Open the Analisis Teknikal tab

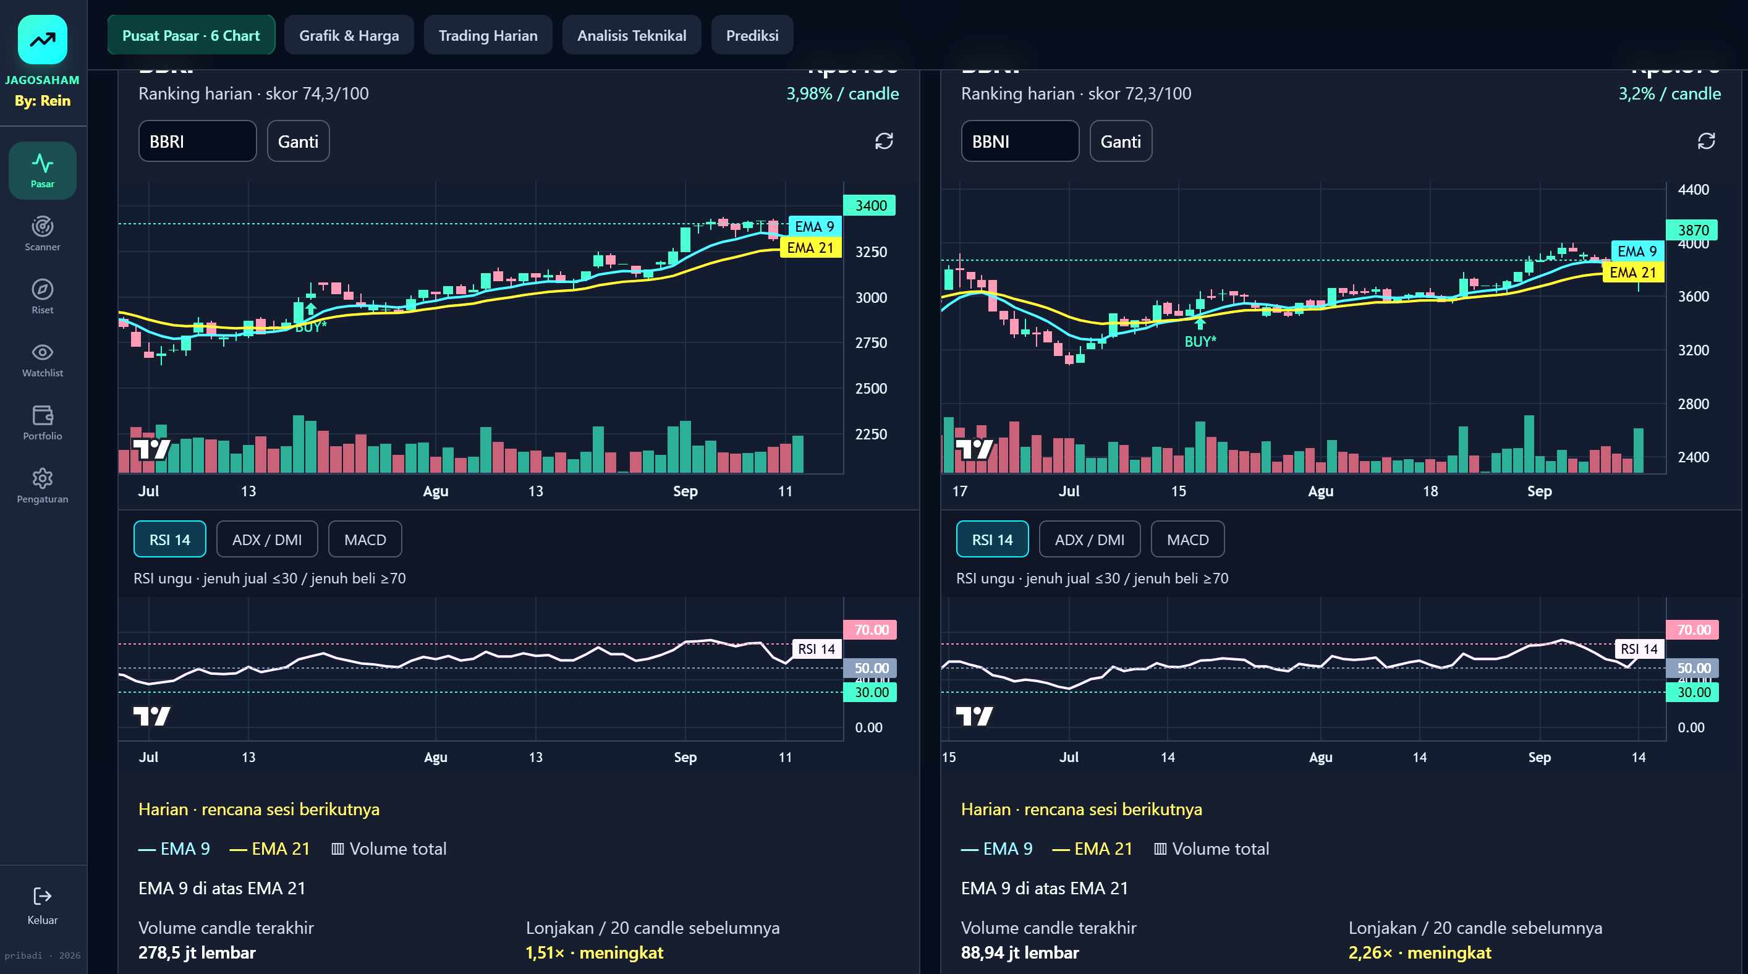[x=631, y=35]
